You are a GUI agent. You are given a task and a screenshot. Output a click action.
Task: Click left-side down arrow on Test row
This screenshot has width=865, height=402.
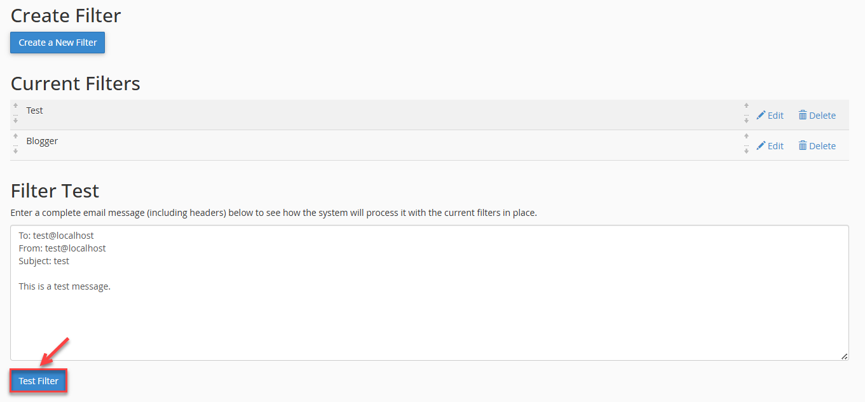coord(15,121)
